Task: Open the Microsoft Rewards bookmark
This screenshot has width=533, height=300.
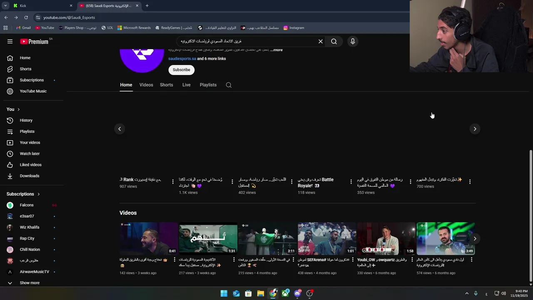Action: pos(134,28)
